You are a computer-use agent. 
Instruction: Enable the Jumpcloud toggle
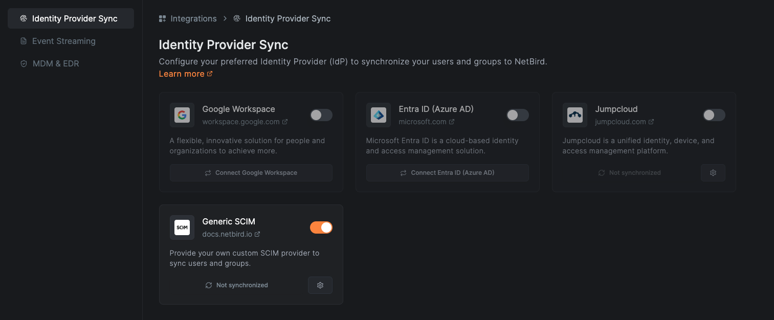click(x=714, y=115)
